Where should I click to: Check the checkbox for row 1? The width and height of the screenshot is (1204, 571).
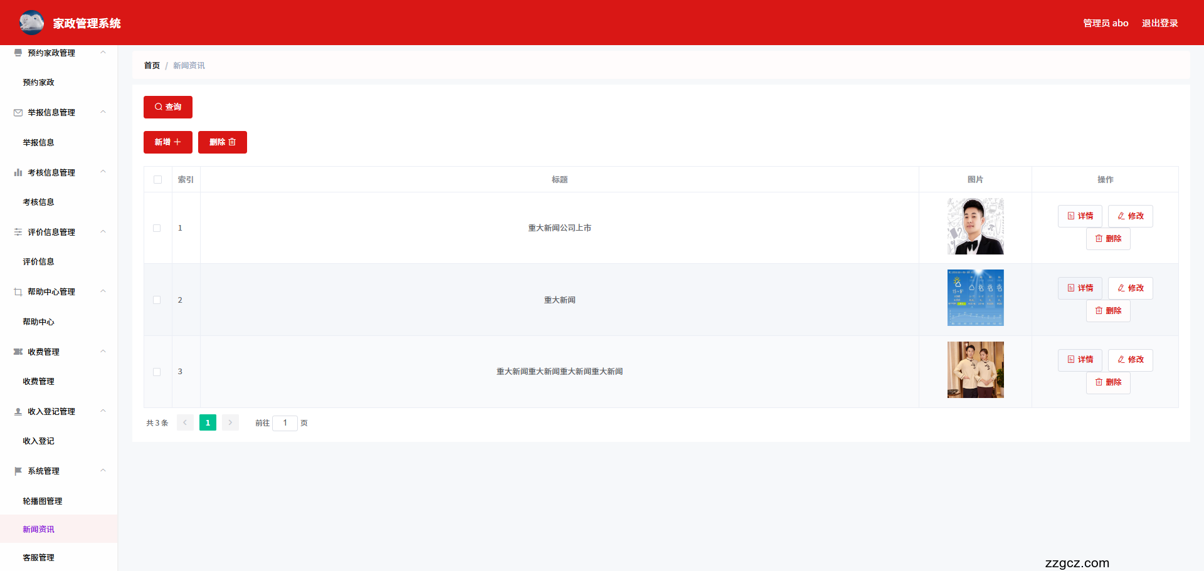(157, 228)
